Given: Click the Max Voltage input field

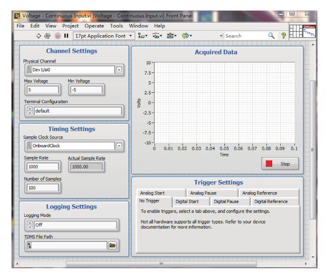Looking at the screenshot, I should (43, 90).
